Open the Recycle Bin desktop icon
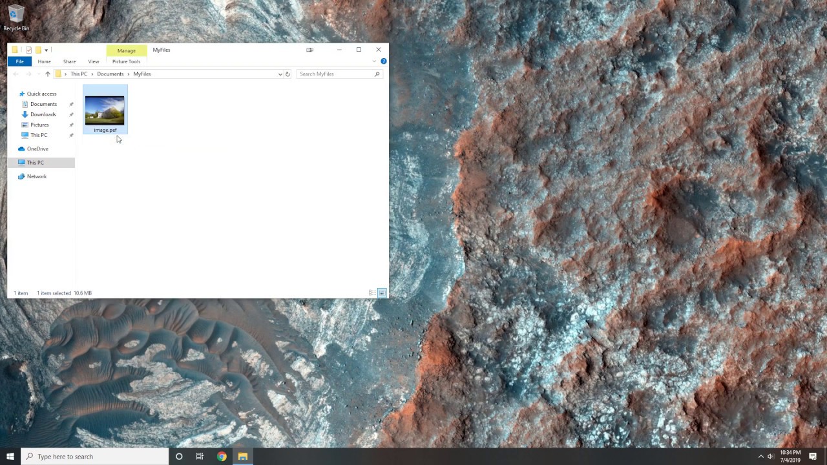The width and height of the screenshot is (827, 465). [16, 18]
